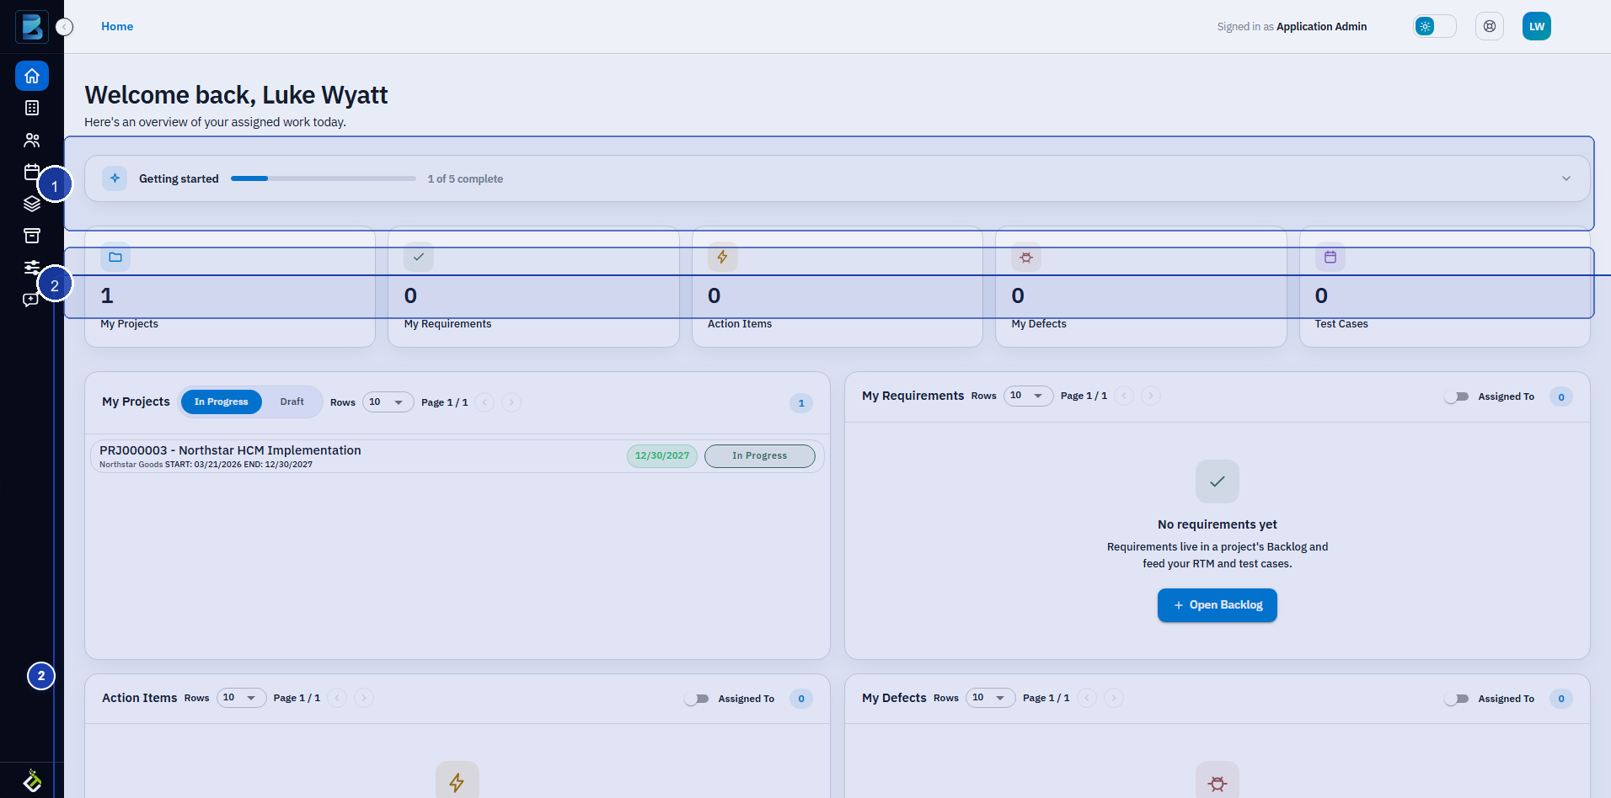
Task: Open Rows dropdown in My Projects
Action: click(x=388, y=402)
